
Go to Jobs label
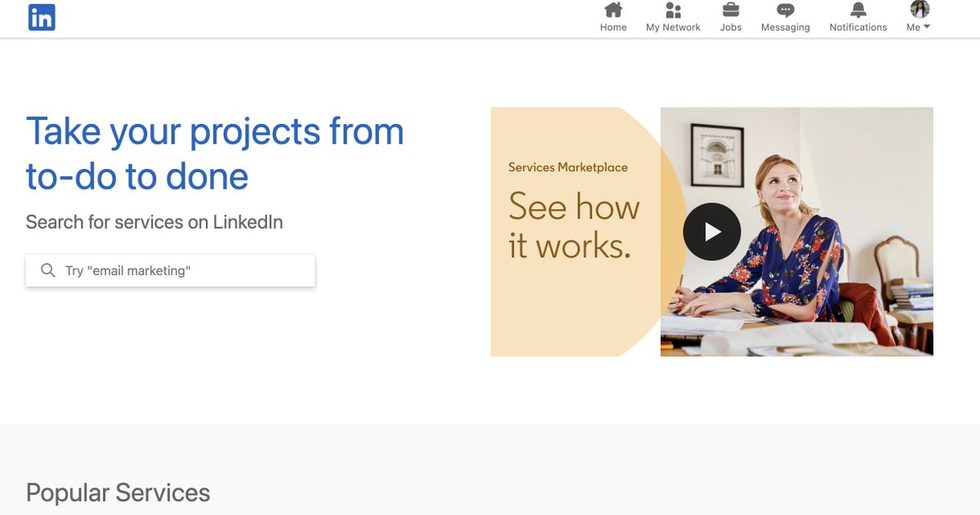click(731, 27)
